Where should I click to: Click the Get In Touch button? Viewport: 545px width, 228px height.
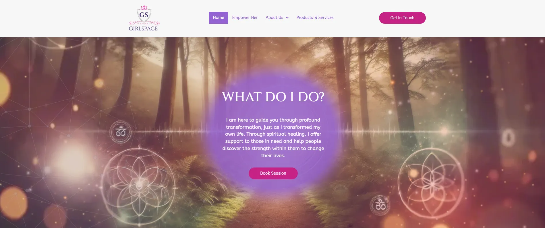tap(402, 18)
